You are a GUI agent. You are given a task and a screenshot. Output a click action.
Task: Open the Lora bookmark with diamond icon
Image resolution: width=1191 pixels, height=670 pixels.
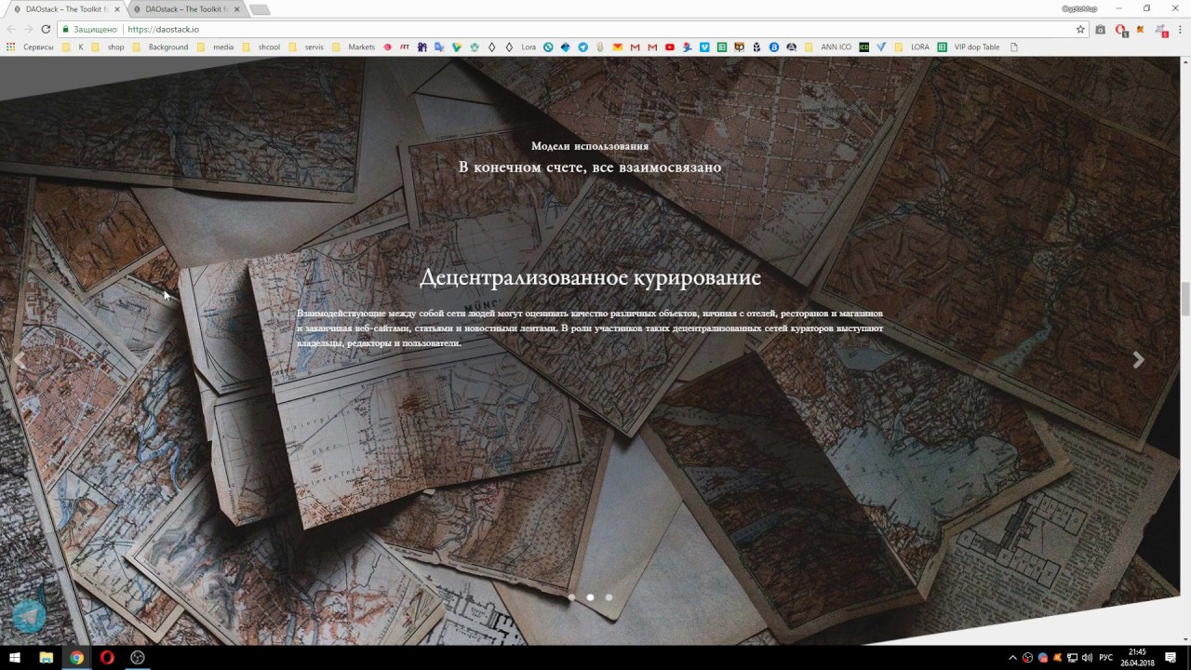521,47
